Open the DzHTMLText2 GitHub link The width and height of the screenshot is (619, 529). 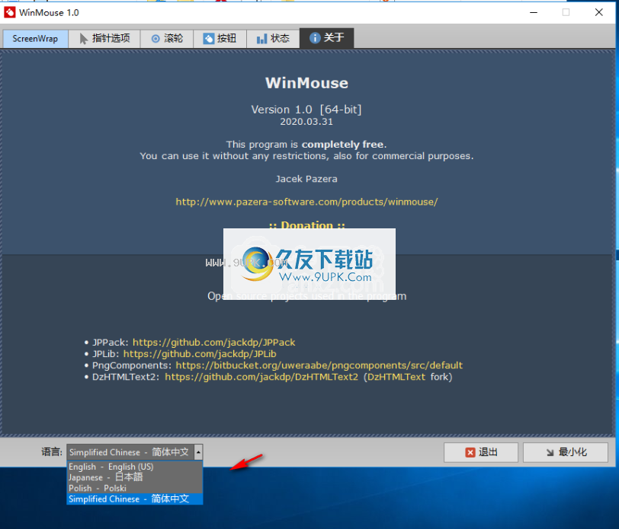coord(261,377)
